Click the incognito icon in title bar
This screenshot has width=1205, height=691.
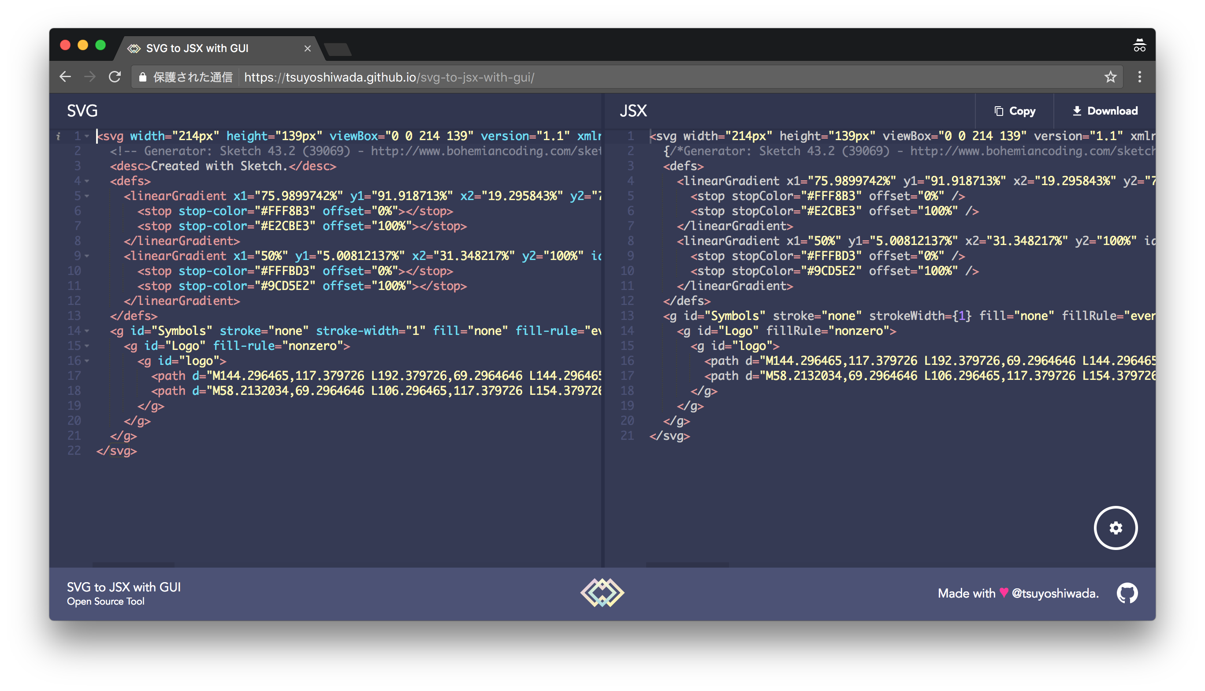point(1139,46)
